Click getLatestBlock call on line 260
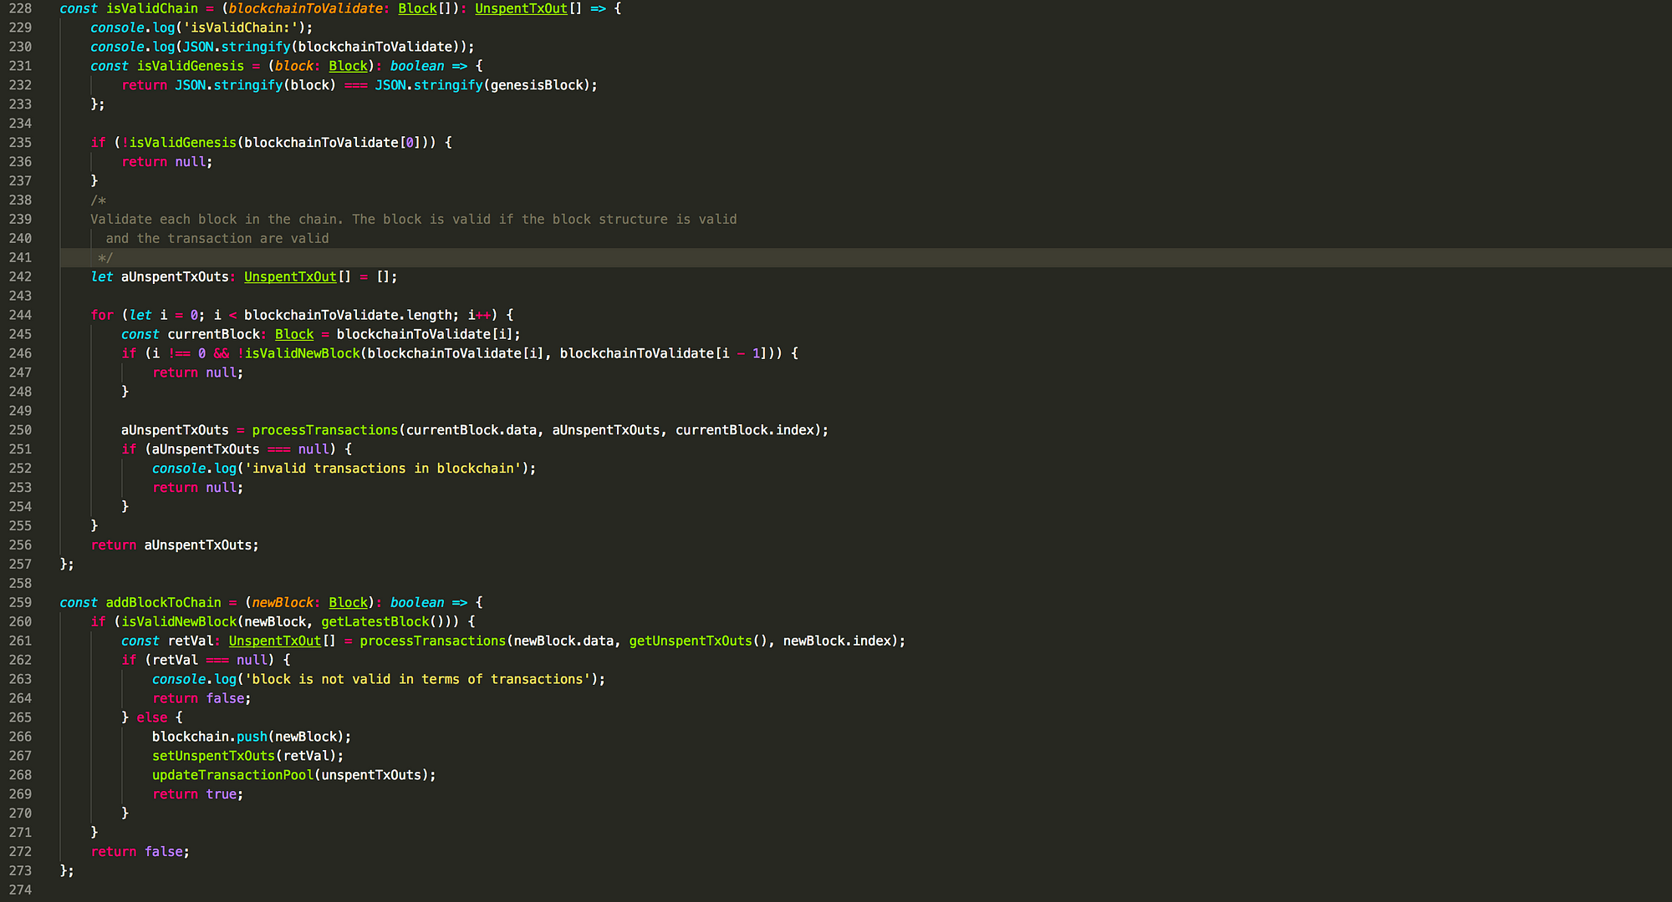Image resolution: width=1672 pixels, height=902 pixels. click(x=375, y=623)
